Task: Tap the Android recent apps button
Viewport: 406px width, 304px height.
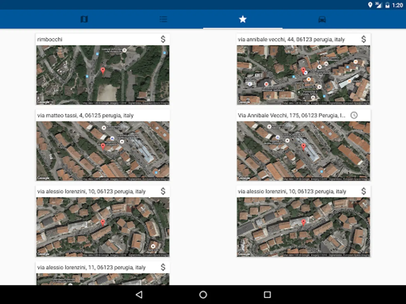Action: click(x=267, y=295)
